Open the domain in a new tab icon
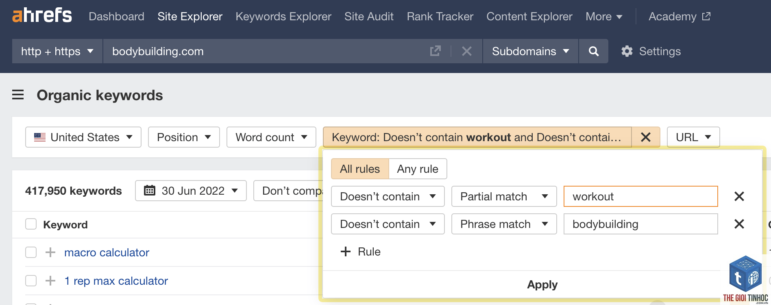 coord(435,51)
